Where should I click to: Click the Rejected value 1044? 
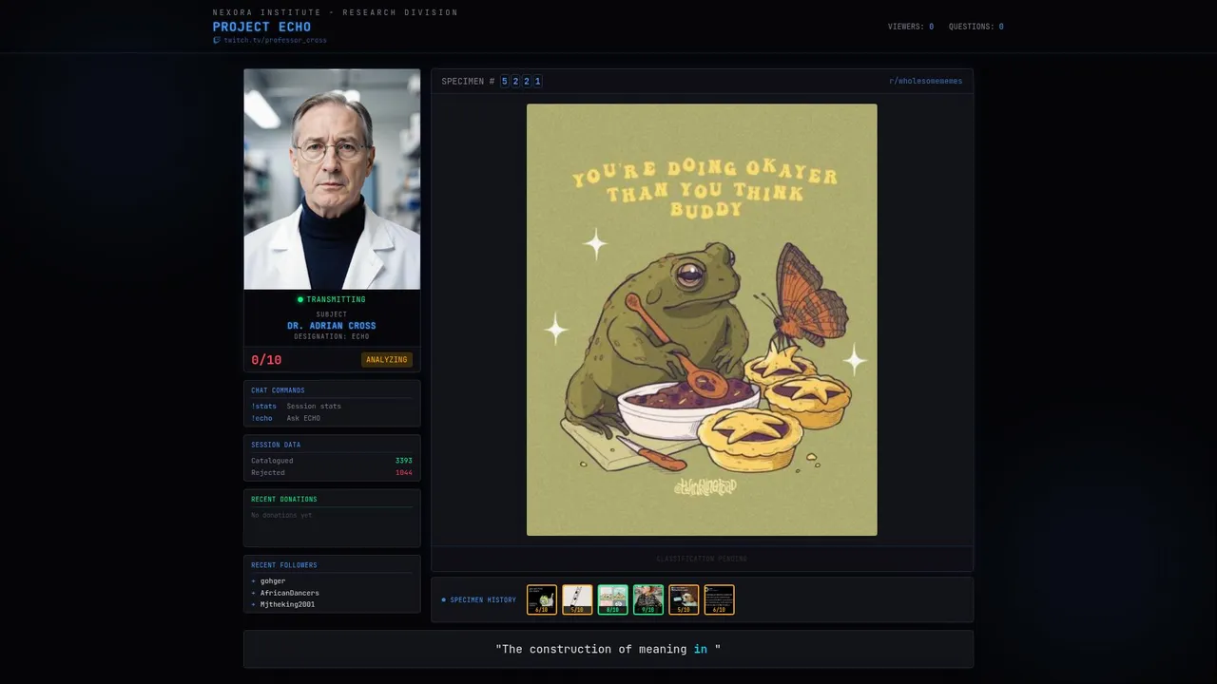pos(403,472)
